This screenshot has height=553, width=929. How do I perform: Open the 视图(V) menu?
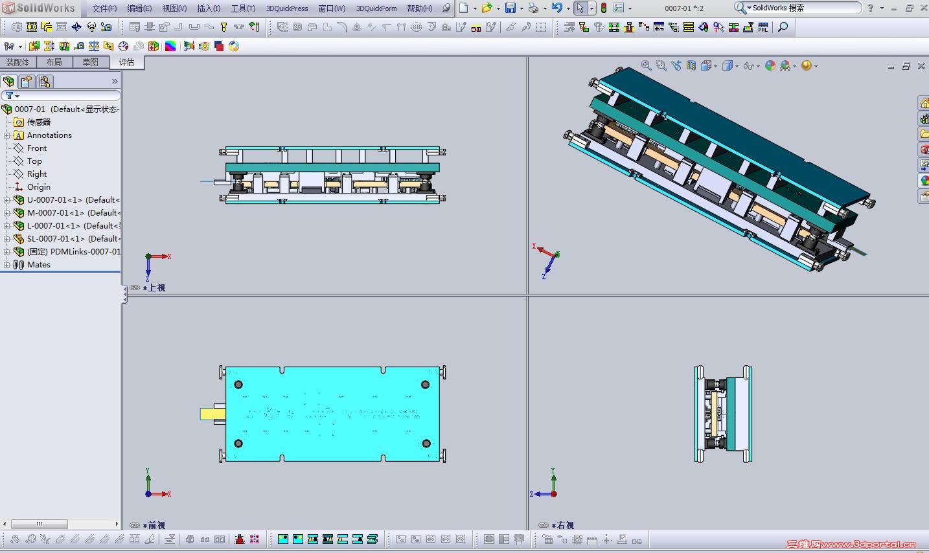tap(174, 8)
